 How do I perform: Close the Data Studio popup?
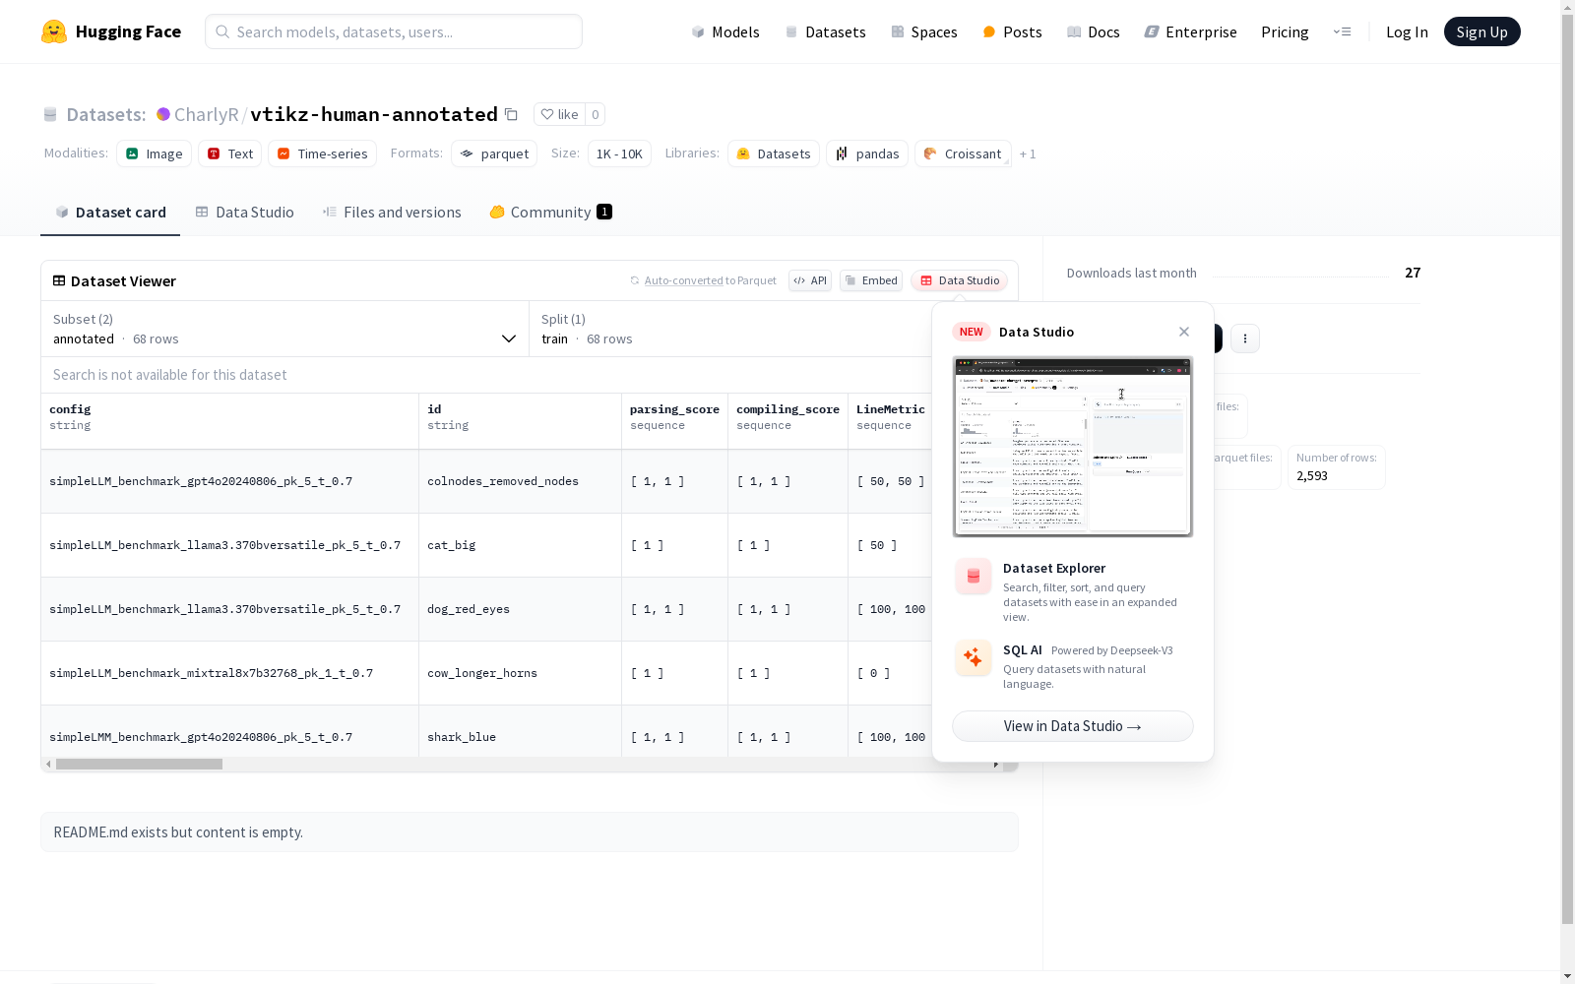pyautogui.click(x=1184, y=332)
